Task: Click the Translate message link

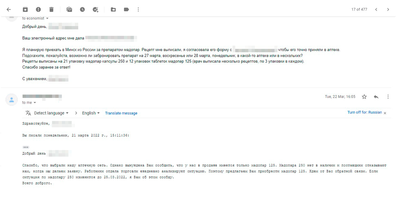Action: pos(121,113)
